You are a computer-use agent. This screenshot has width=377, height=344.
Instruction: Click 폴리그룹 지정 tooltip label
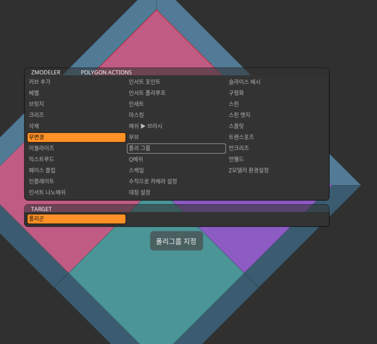coord(177,241)
